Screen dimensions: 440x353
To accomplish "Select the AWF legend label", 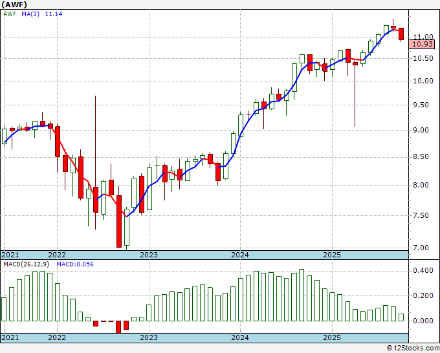I will (10, 14).
